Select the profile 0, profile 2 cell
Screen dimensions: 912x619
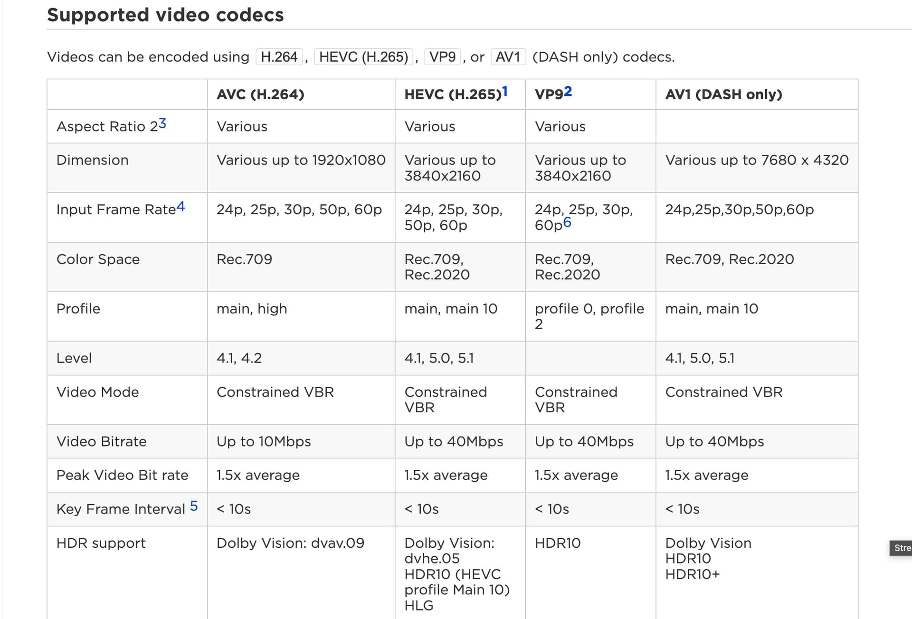click(590, 316)
